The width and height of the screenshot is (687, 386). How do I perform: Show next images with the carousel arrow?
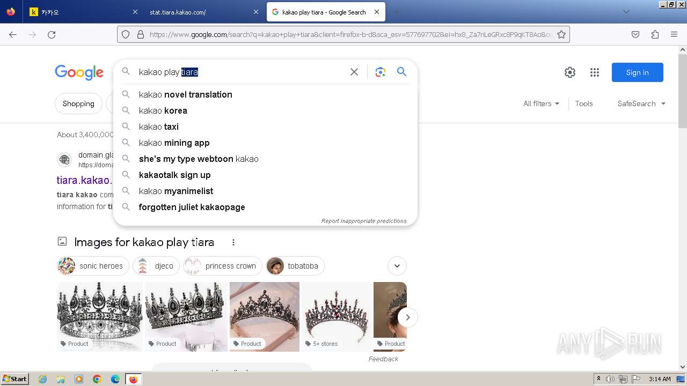pyautogui.click(x=407, y=317)
